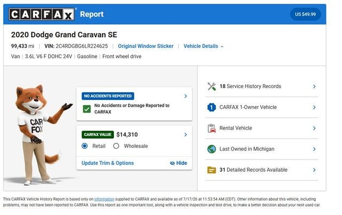This screenshot has width=342, height=215.
Task: Expand Detailed Records Available chevron
Action: point(314,170)
